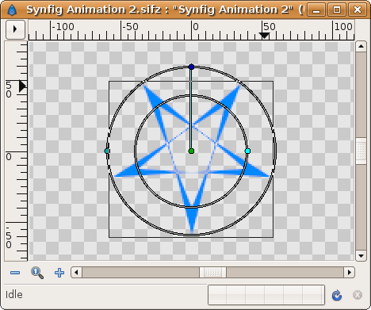Select the green center handle of star
Image resolution: width=371 pixels, height=310 pixels.
pyautogui.click(x=192, y=151)
